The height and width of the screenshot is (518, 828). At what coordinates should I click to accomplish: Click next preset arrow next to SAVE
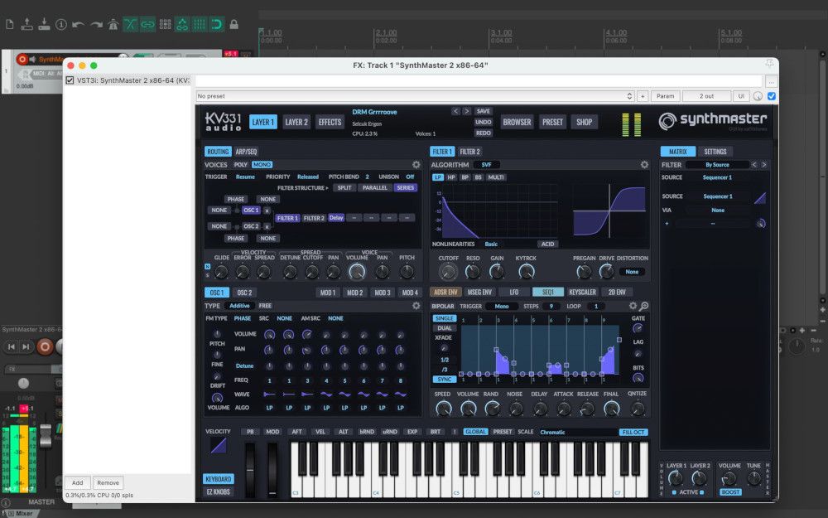pyautogui.click(x=467, y=111)
